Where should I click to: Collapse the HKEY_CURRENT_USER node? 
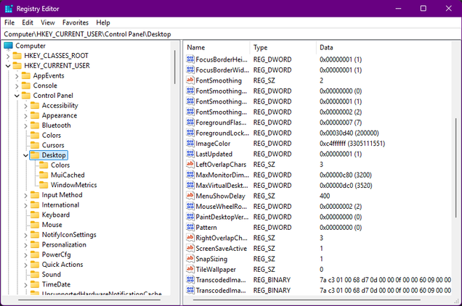(8, 66)
